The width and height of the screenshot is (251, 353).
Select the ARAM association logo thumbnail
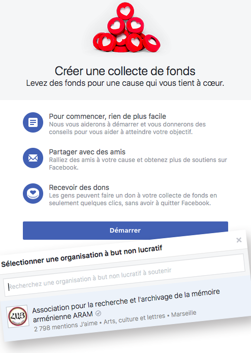(x=18, y=316)
